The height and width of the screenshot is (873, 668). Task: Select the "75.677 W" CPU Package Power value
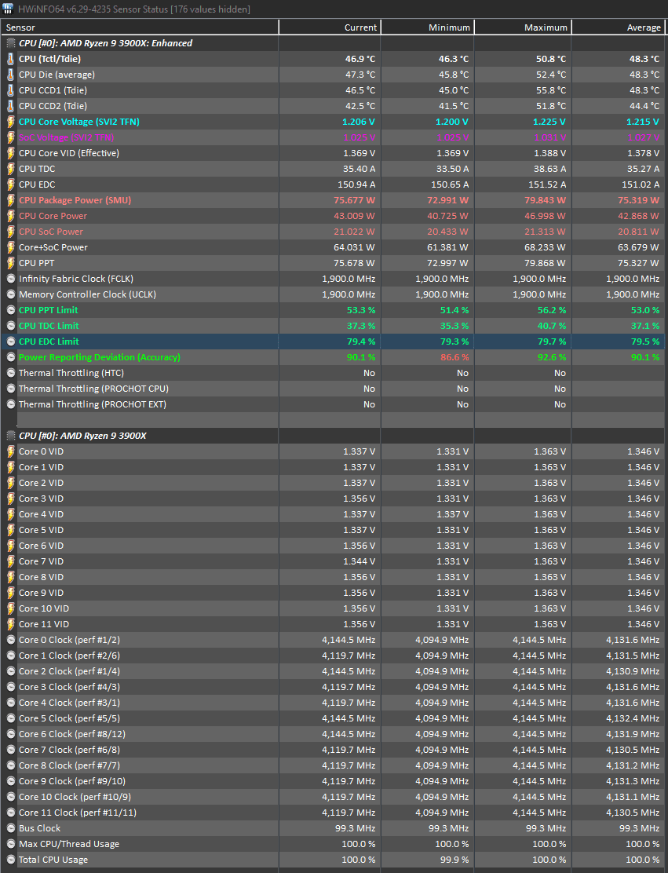355,200
